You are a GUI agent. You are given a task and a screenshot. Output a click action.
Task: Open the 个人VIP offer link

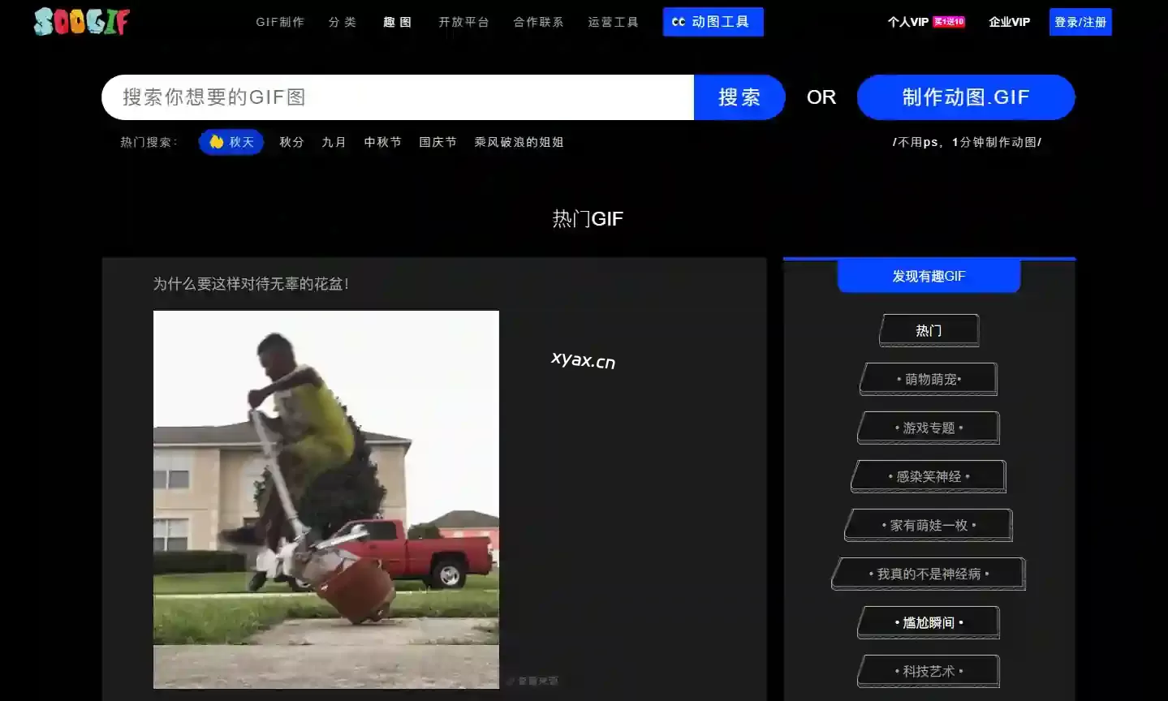(925, 22)
